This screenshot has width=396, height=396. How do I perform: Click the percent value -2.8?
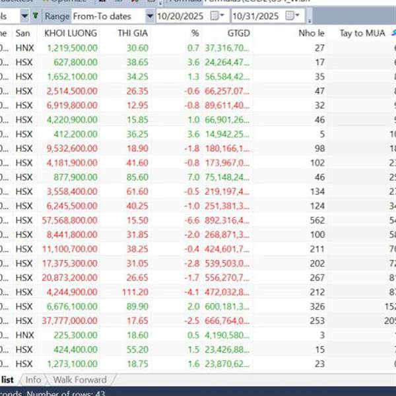[192, 263]
